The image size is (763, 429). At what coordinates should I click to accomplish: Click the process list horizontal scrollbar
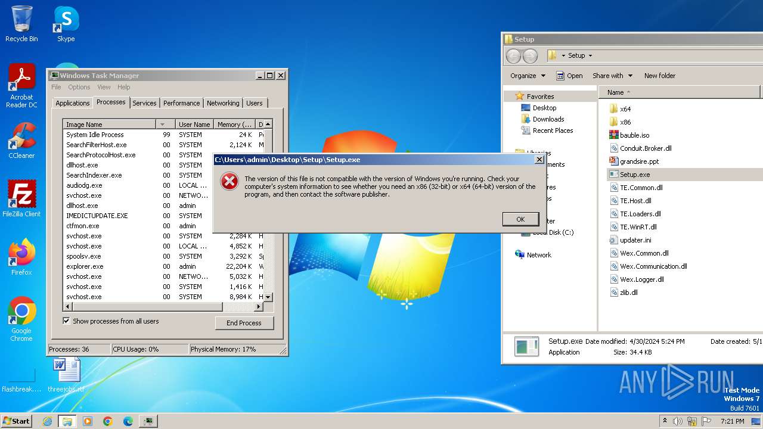coord(147,307)
